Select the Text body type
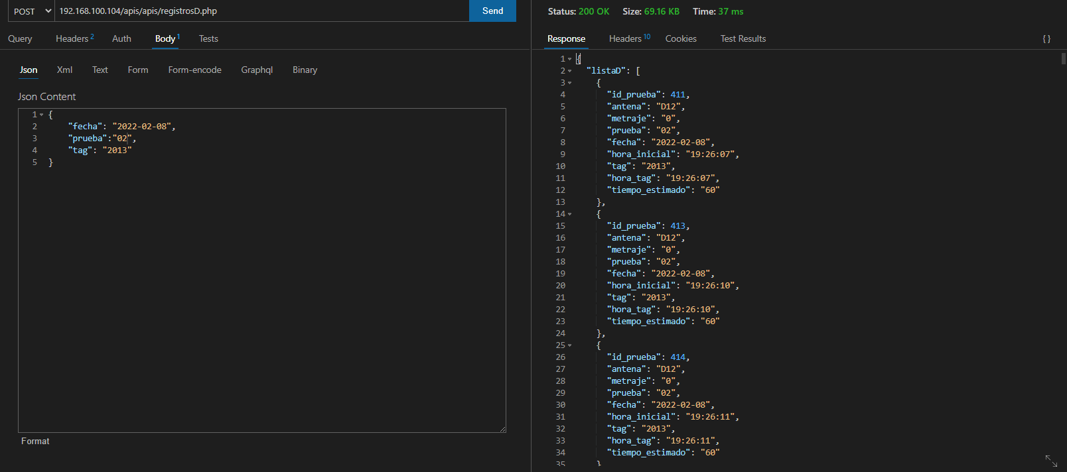The image size is (1067, 472). click(x=100, y=70)
